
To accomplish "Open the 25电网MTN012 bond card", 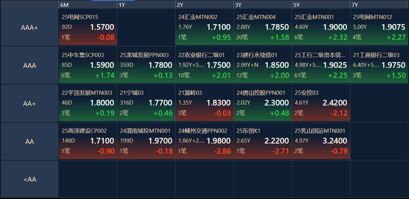I will pyautogui.click(x=379, y=27).
